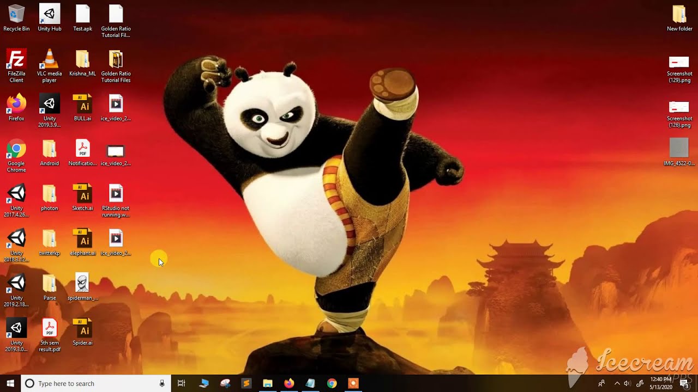This screenshot has width=698, height=392.
Task: Open the Parse folder
Action: [50, 287]
